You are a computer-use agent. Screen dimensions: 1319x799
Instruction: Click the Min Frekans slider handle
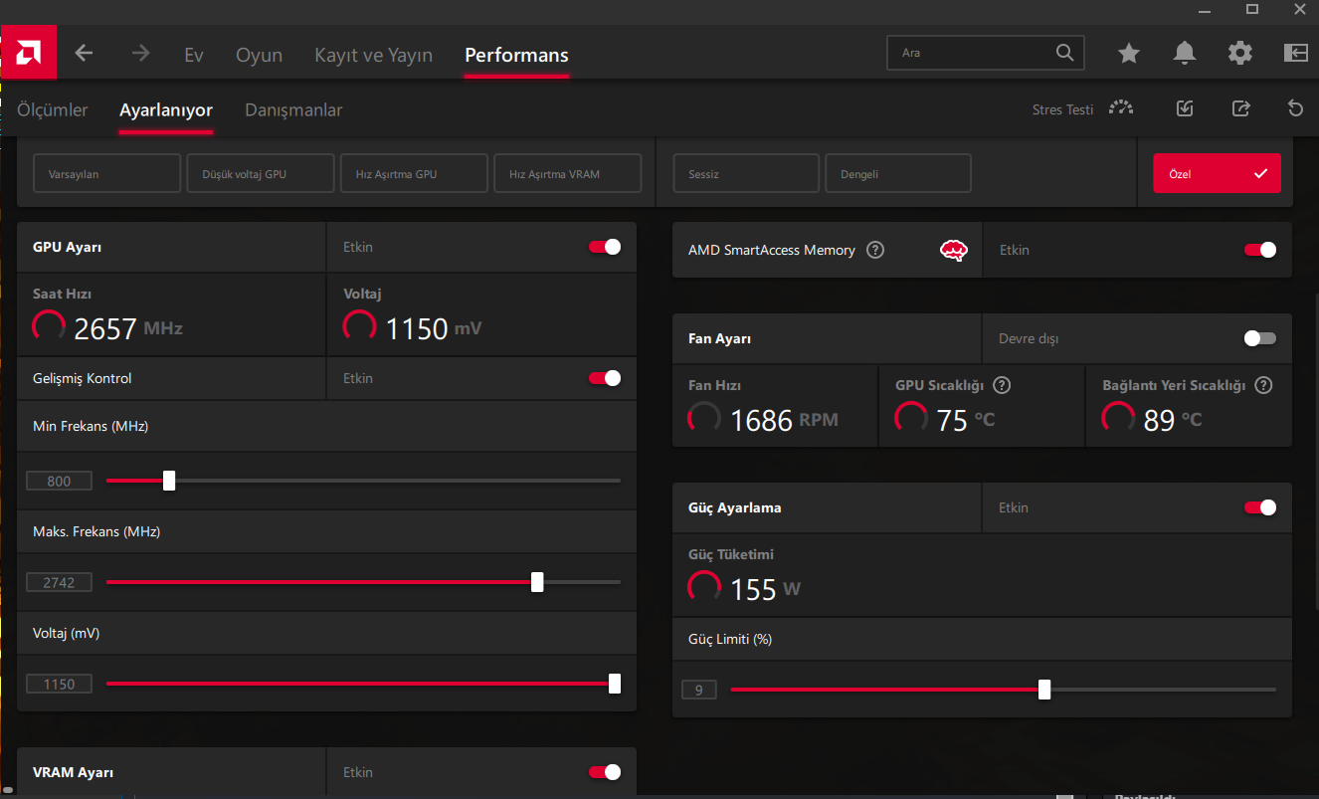pyautogui.click(x=169, y=481)
